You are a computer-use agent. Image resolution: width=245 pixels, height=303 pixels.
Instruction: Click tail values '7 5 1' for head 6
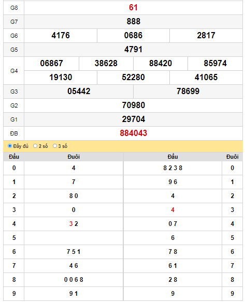74,252
